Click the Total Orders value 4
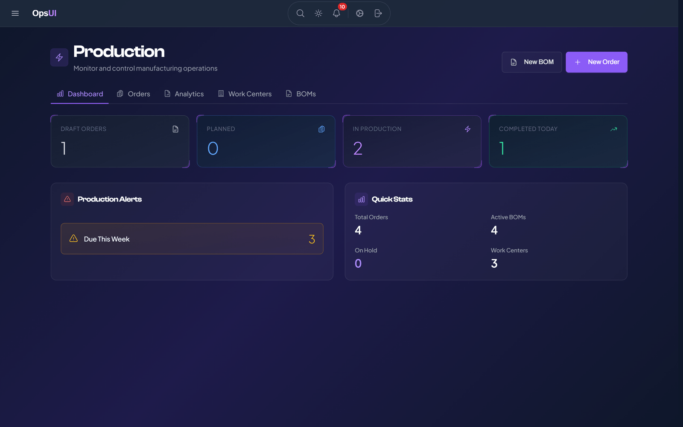The width and height of the screenshot is (683, 427). coord(358,230)
